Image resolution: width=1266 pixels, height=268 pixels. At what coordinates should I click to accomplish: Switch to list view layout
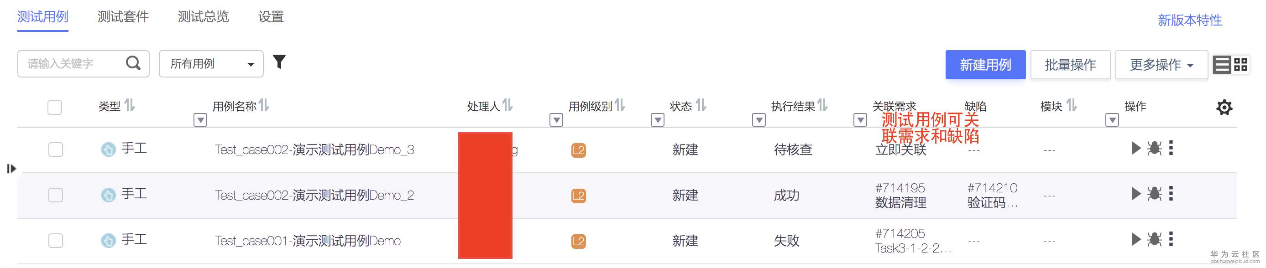coord(1222,64)
